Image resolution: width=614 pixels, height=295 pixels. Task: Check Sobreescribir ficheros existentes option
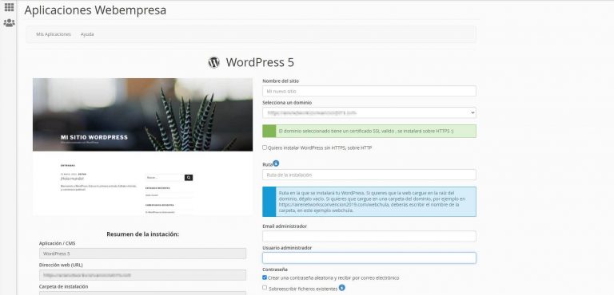(265, 288)
